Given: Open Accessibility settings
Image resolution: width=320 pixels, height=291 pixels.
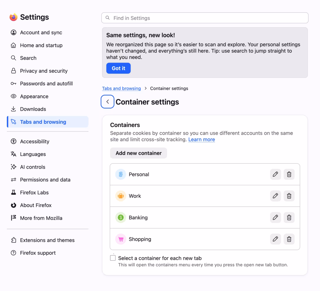Looking at the screenshot, I should tap(48, 141).
